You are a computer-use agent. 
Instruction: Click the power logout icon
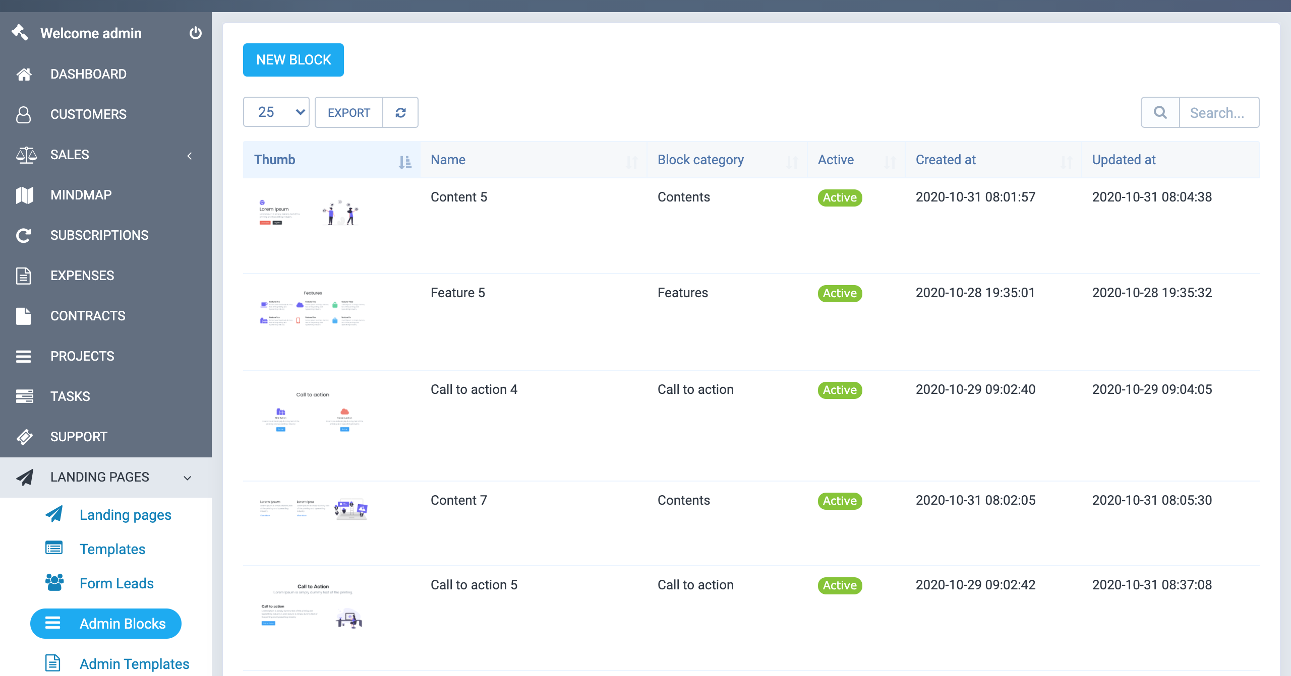pos(195,33)
